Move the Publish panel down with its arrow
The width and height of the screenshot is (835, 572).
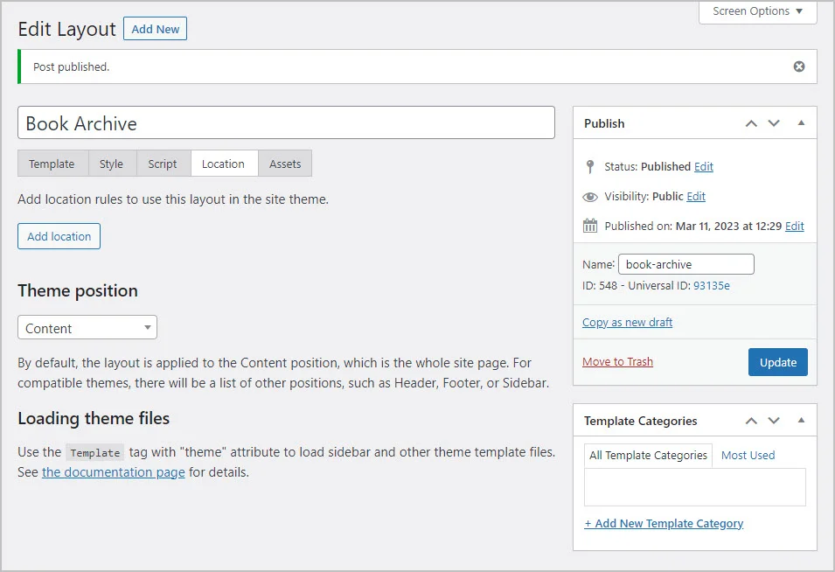point(773,123)
